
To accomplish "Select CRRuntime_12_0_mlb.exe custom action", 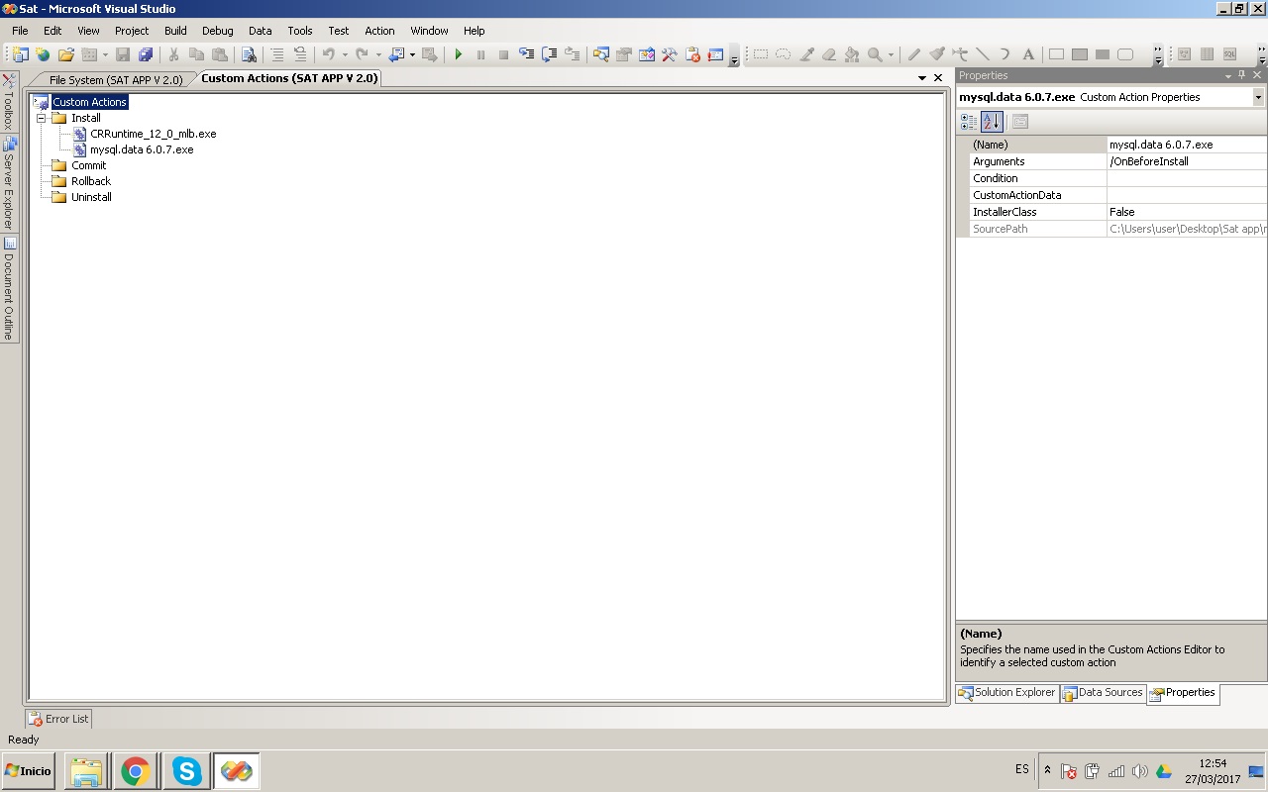I will (153, 134).
